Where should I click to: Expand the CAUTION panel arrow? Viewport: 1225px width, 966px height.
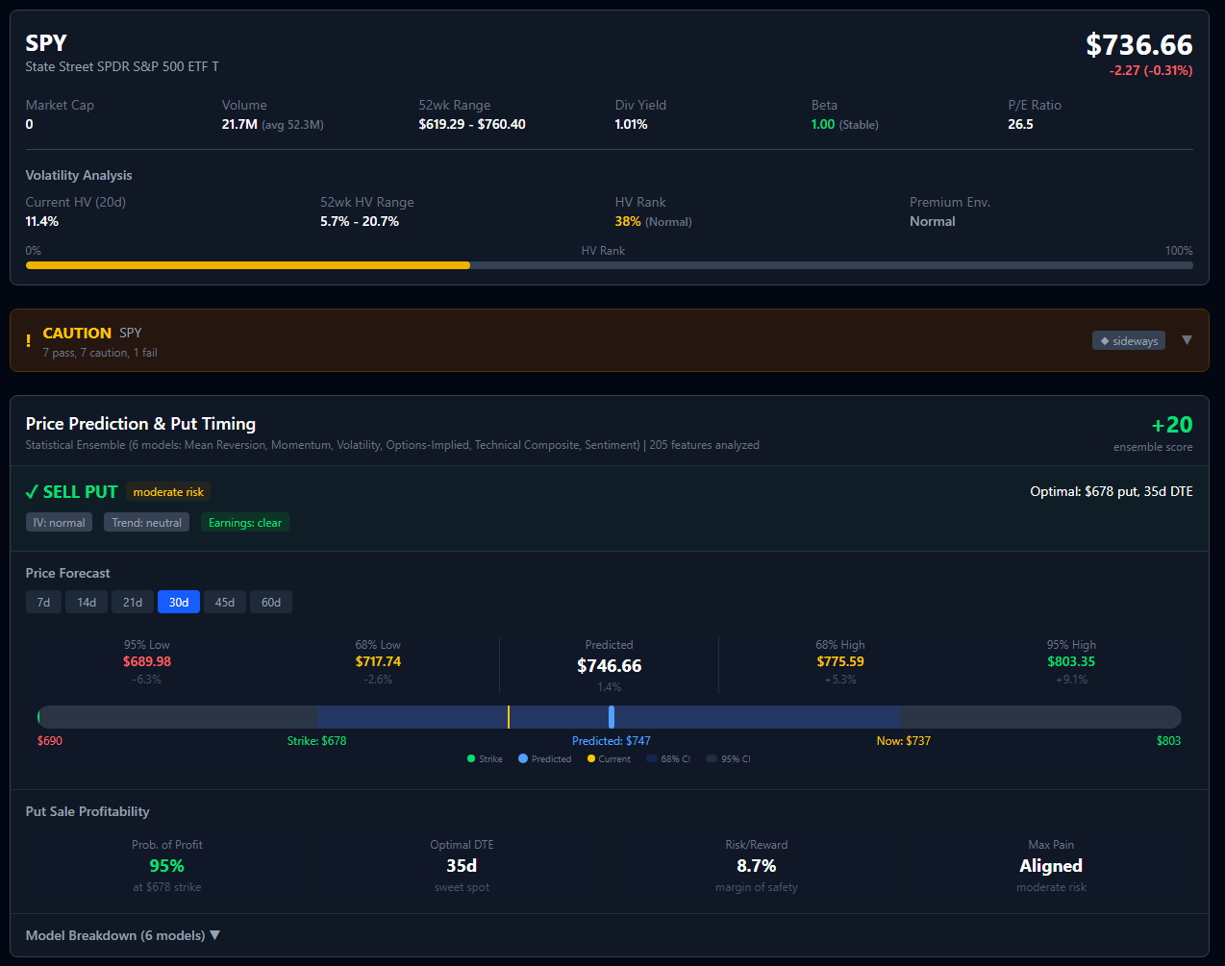(1187, 340)
